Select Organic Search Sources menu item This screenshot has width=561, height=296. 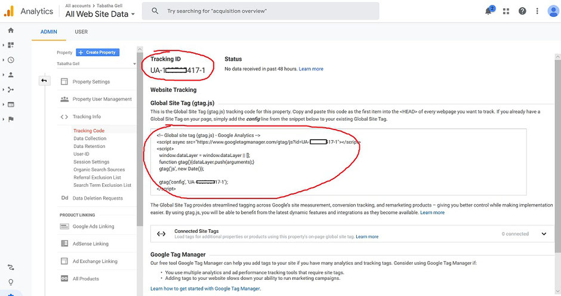click(x=99, y=169)
